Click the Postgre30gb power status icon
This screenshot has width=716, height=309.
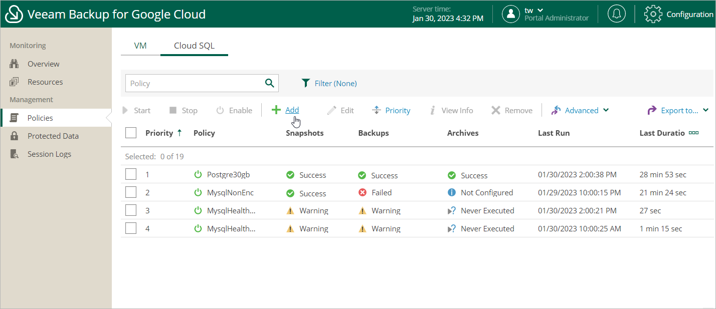[x=198, y=174]
